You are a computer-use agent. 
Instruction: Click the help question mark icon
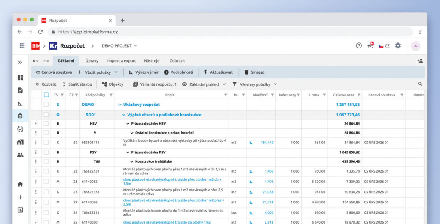(359, 46)
